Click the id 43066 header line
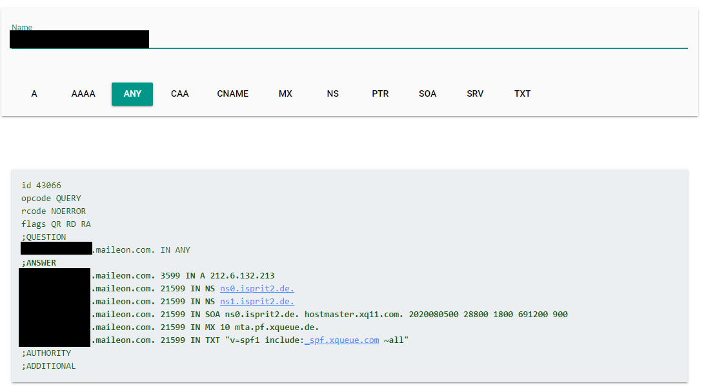Image resolution: width=706 pixels, height=390 pixels. point(41,185)
